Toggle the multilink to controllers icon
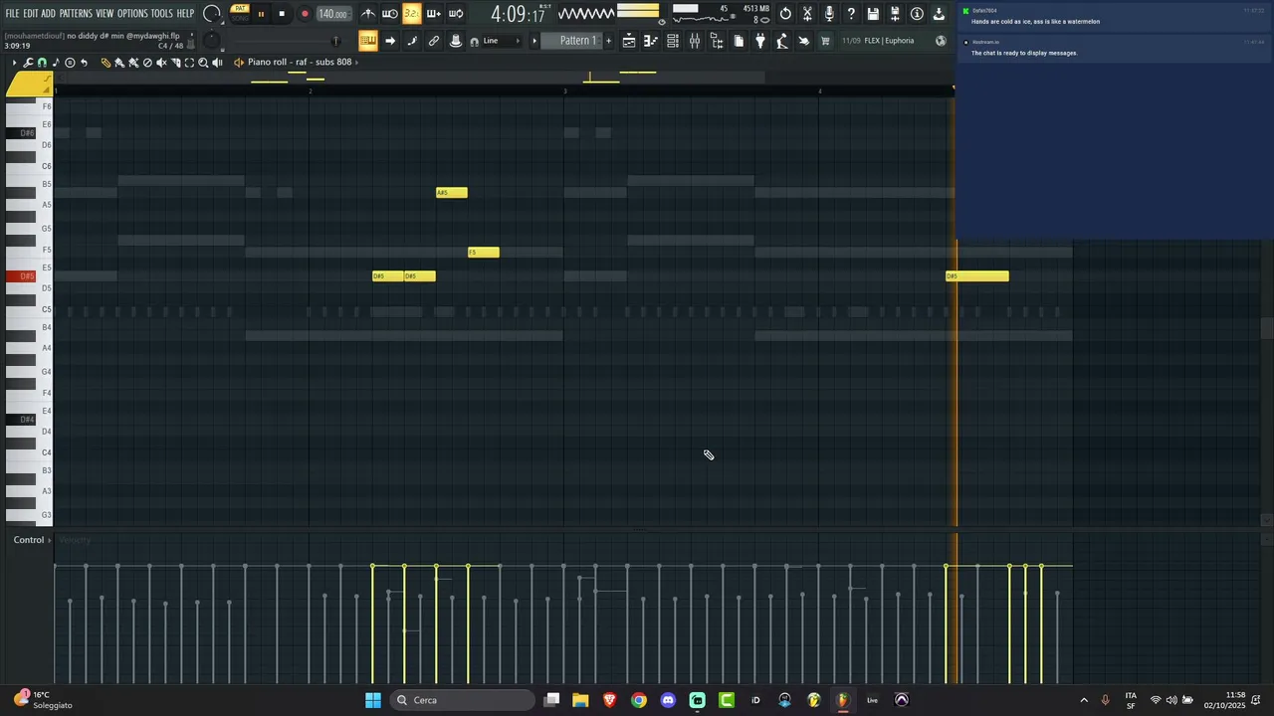1274x716 pixels. point(434,41)
